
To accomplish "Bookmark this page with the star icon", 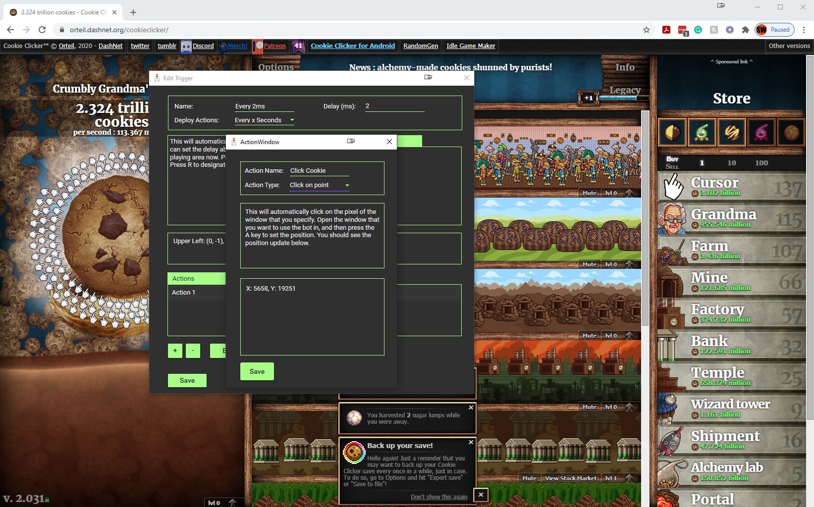I will [x=646, y=30].
